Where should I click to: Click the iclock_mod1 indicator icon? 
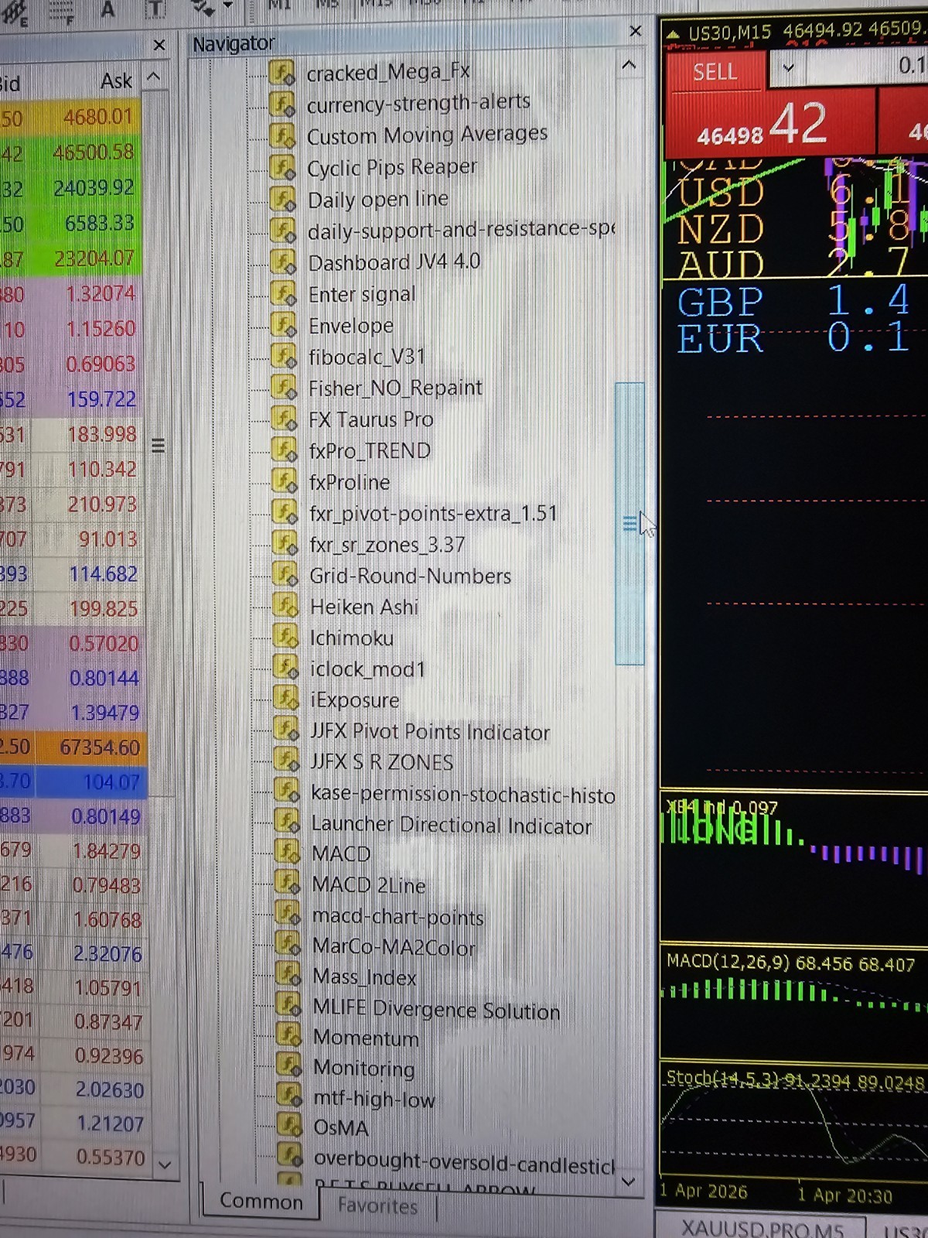[286, 668]
